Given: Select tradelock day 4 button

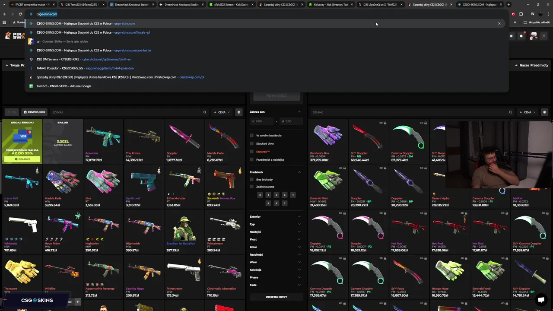Looking at the screenshot, I should pyautogui.click(x=292, y=195).
